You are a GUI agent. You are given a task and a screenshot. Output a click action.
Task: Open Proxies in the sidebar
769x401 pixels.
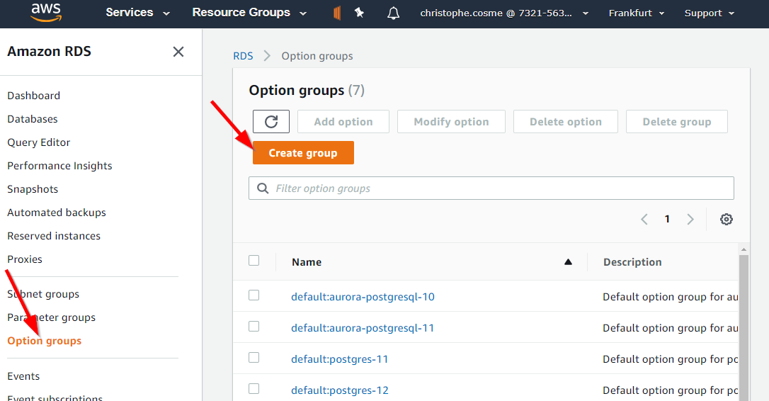[x=25, y=259]
